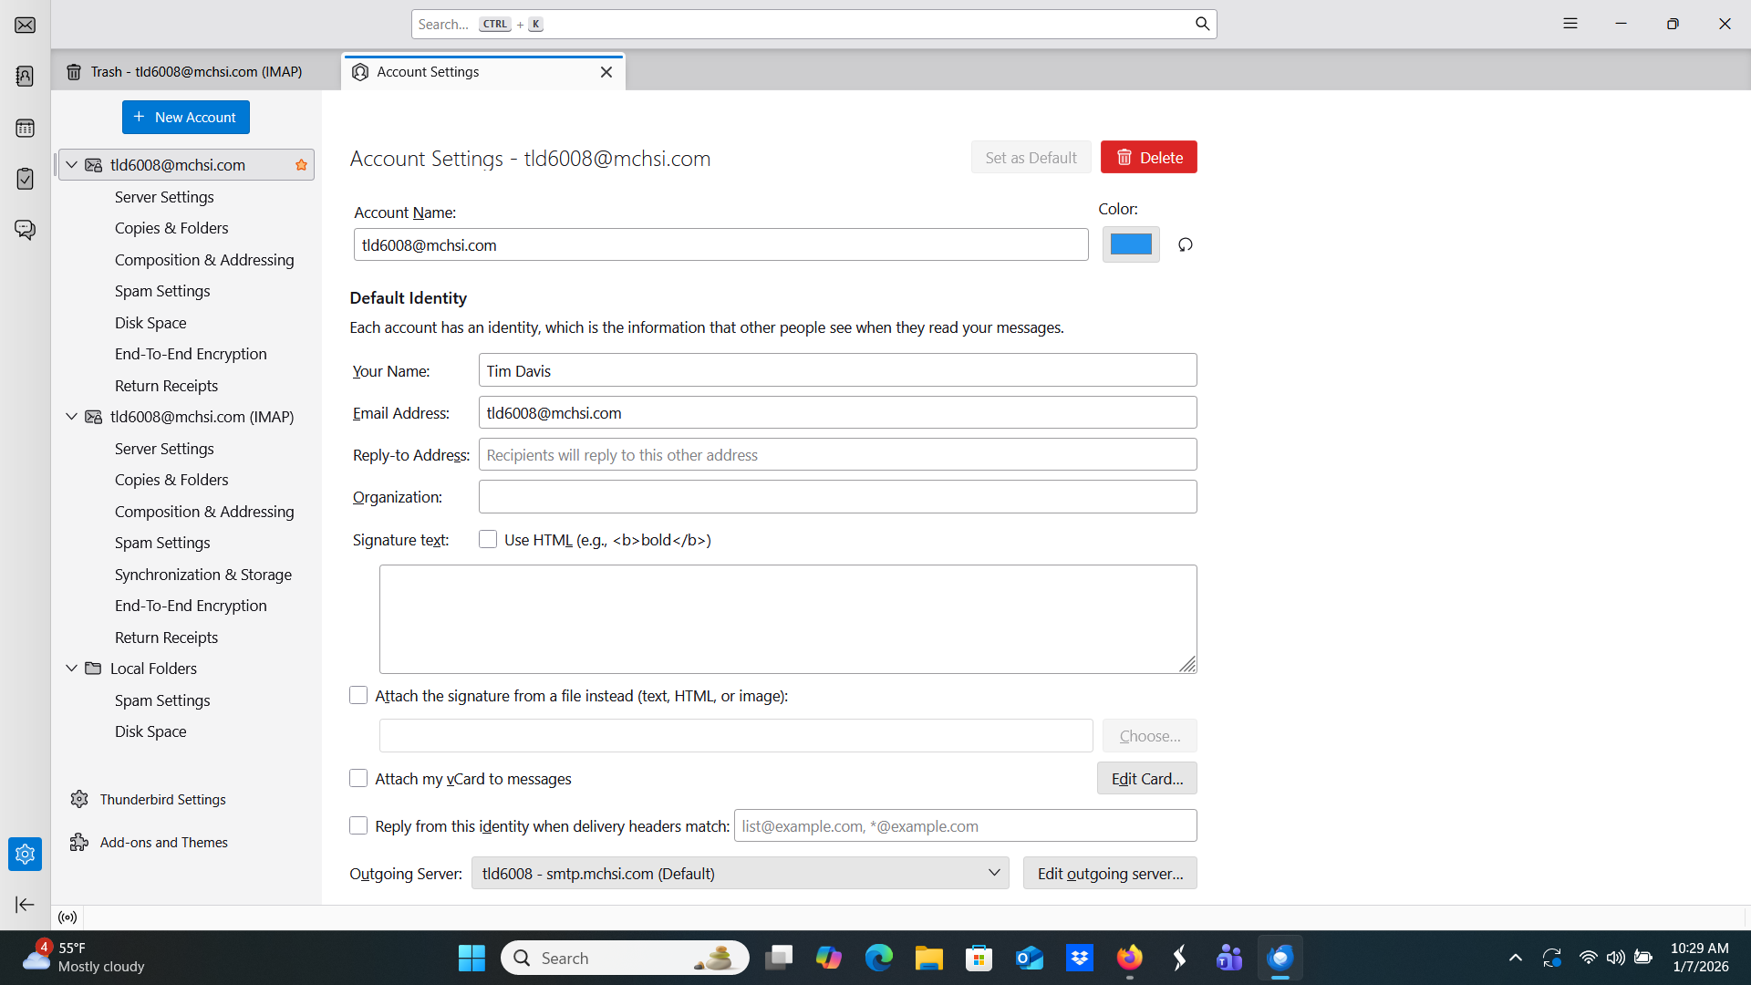This screenshot has width=1751, height=985.
Task: Open the Tasks sidebar icon
Action: tap(25, 179)
